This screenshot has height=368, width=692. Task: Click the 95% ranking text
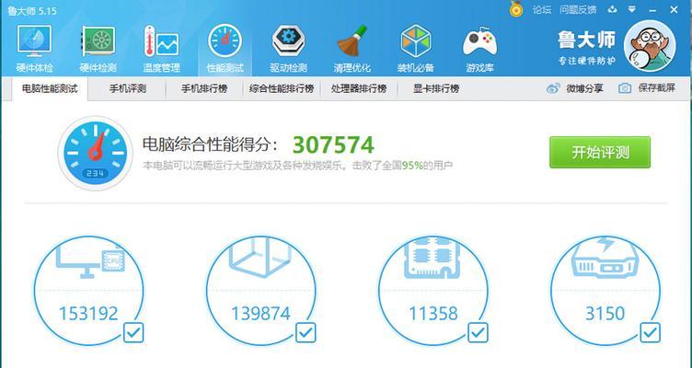click(x=412, y=166)
